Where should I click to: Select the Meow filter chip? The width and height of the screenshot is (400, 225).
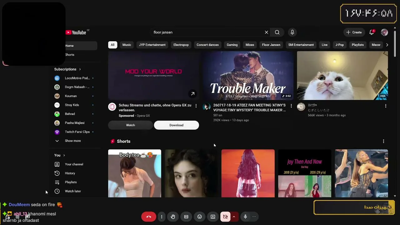(x=376, y=45)
